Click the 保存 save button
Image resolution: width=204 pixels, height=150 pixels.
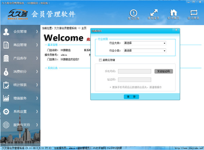click(131, 97)
